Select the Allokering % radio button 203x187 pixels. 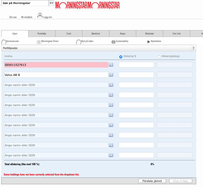(121, 57)
